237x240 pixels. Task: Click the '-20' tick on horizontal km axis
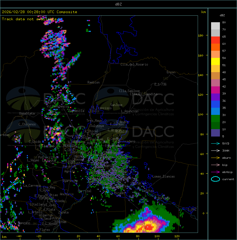pyautogui.click(x=39, y=236)
